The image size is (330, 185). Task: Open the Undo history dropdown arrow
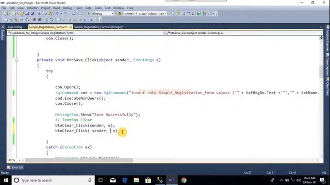(61, 14)
